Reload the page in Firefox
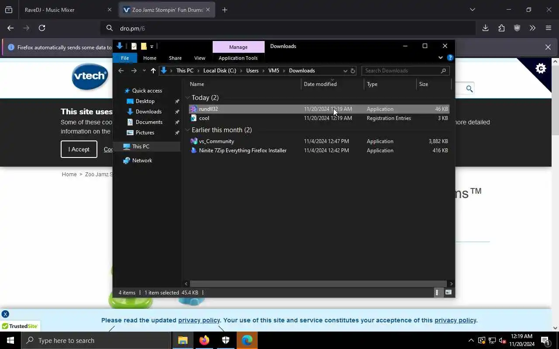Screen dimensions: 559x349 coord(42,28)
